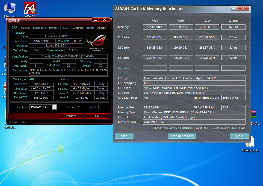This screenshot has width=263, height=186.
Task: Click Save in AIDA64 benchmark window
Action: [x=124, y=136]
